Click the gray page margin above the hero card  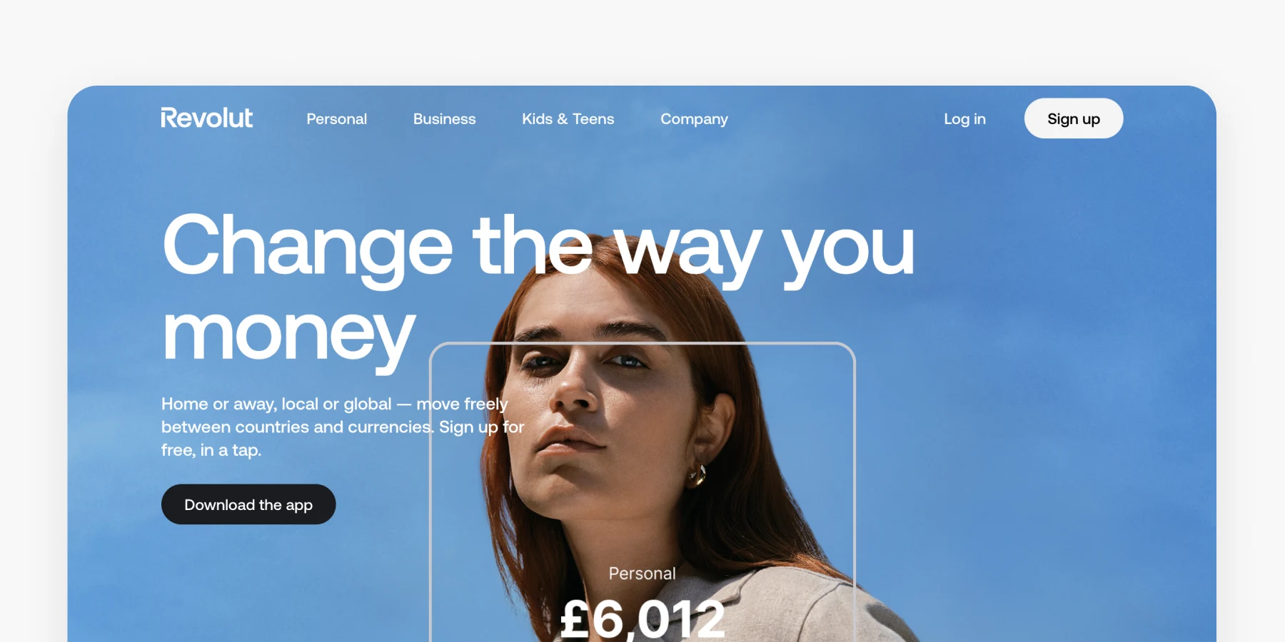[x=642, y=41]
